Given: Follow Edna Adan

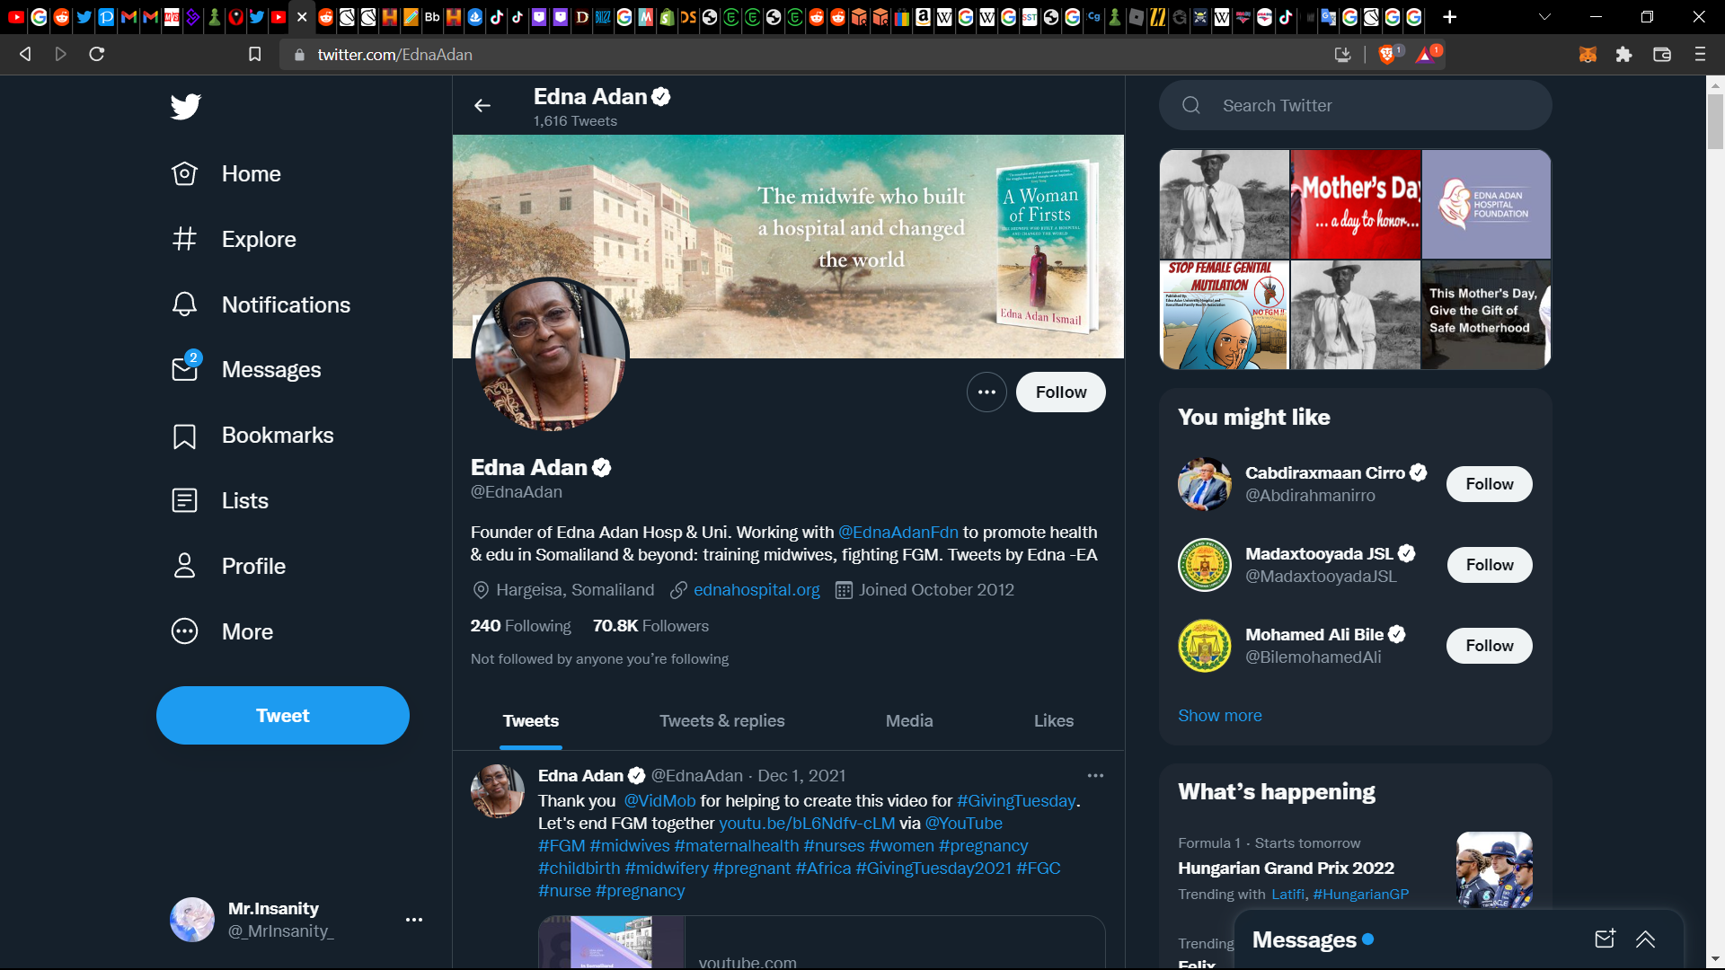Looking at the screenshot, I should click(1061, 392).
